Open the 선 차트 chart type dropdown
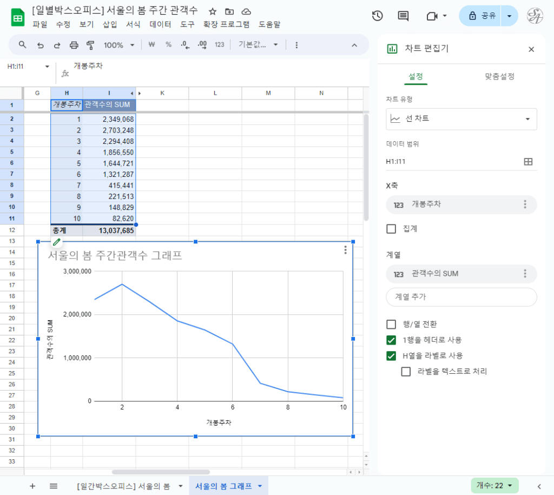Screen dimensions: 554x495 tap(461, 119)
